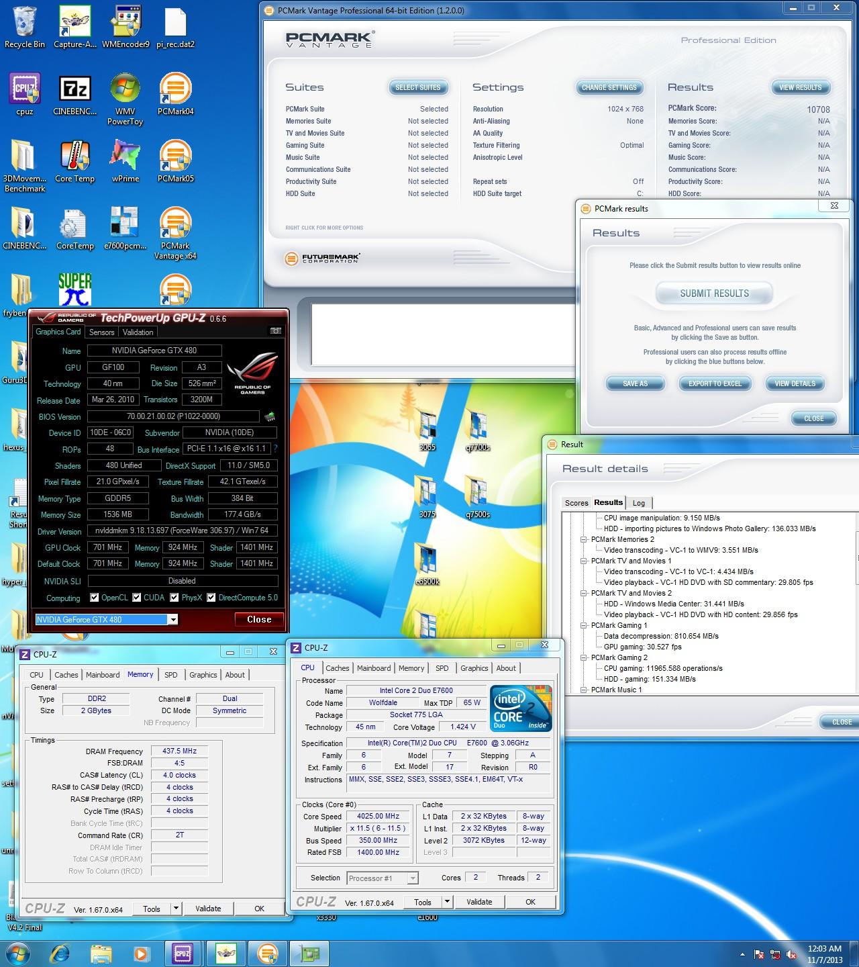Collapse the PCMark Gaming 1 tree node
The height and width of the screenshot is (967, 859).
click(x=584, y=625)
